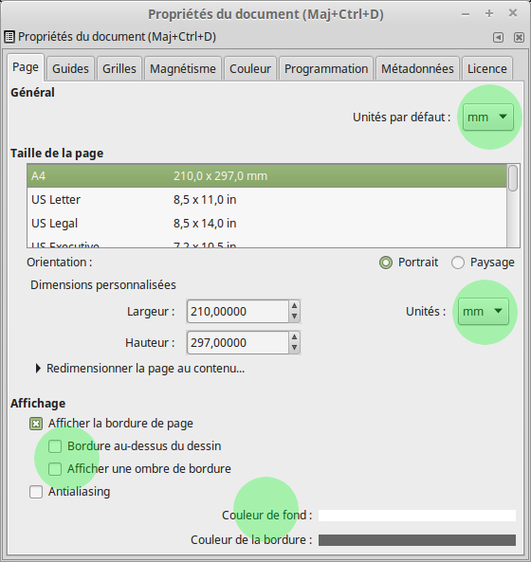Click the document properties panel icon
This screenshot has width=531, height=562.
click(9, 37)
